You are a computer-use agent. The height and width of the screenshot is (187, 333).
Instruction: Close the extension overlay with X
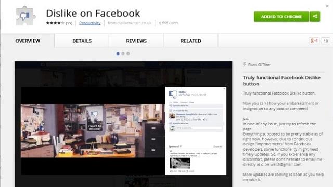(327, 6)
